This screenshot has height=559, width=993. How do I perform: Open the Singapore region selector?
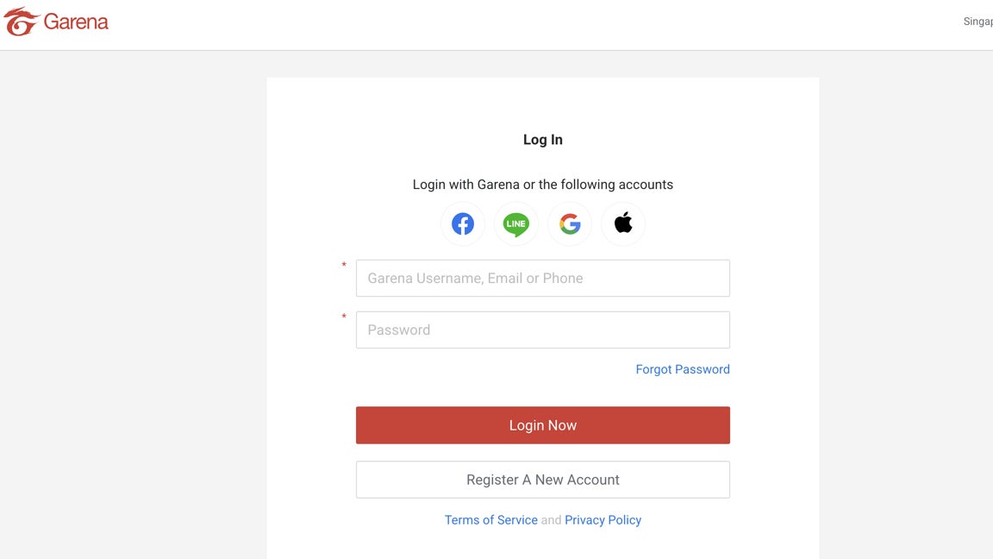click(979, 22)
